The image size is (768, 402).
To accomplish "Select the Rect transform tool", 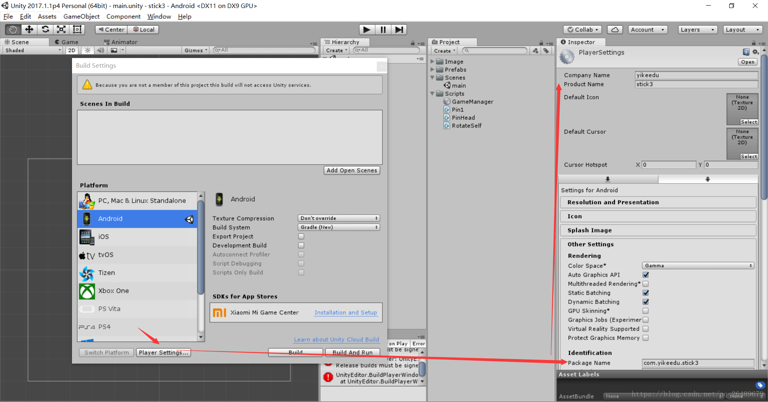I will 77,30.
